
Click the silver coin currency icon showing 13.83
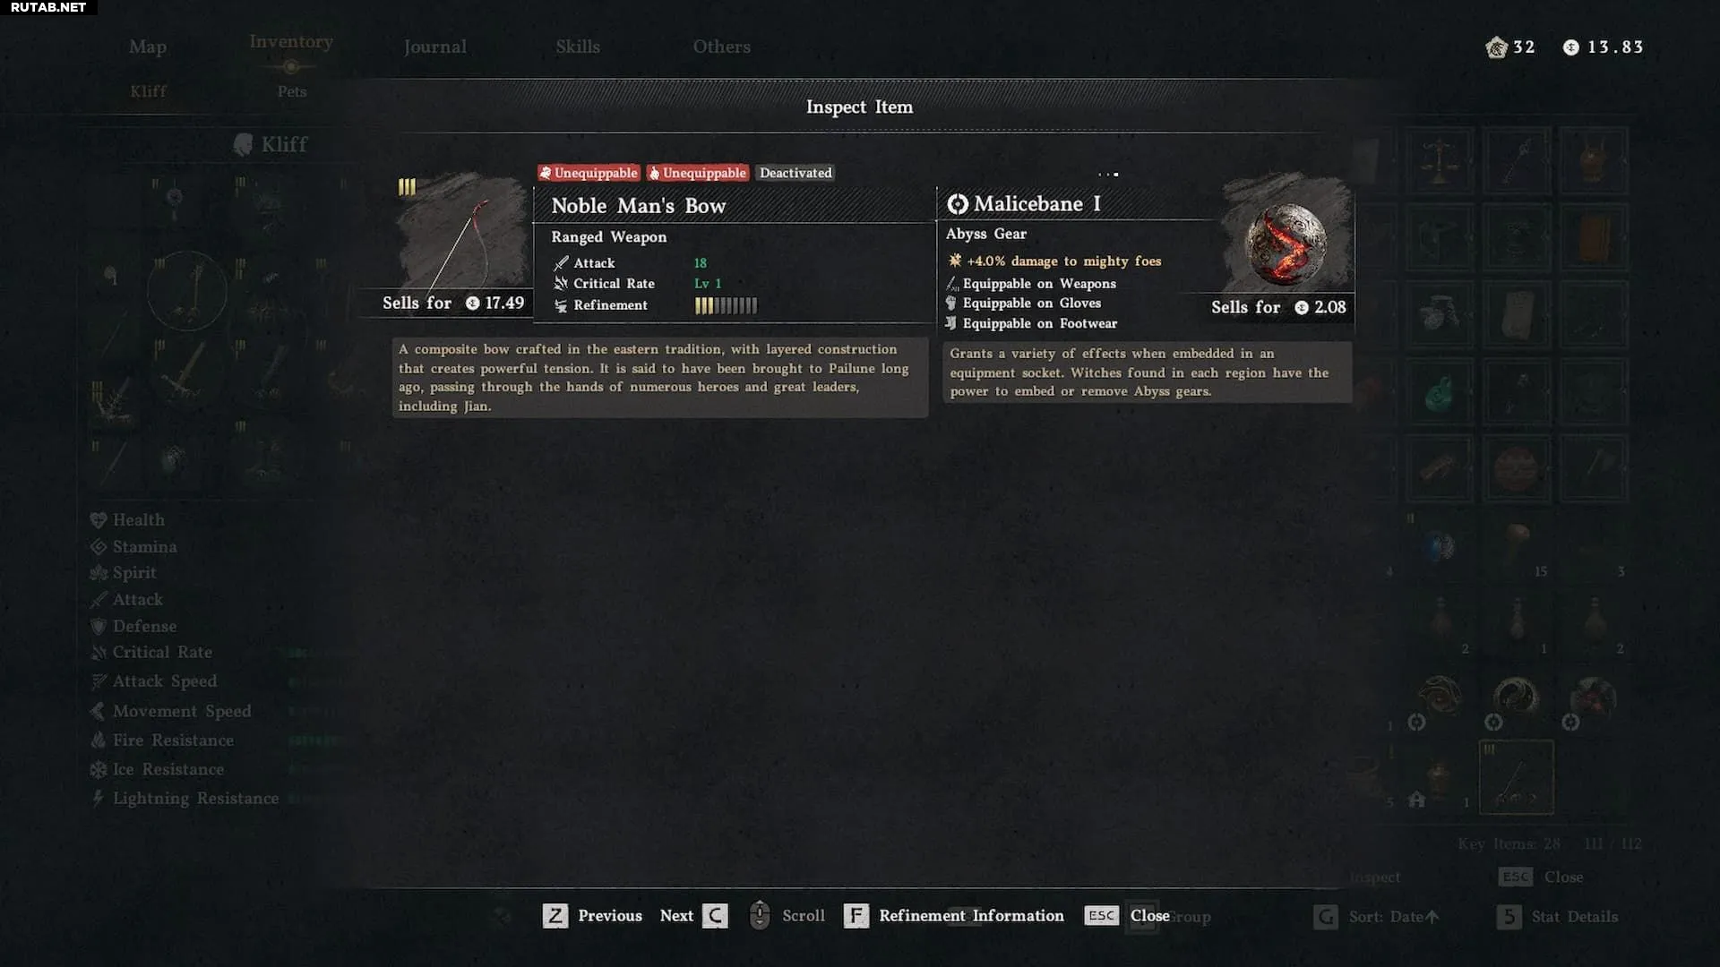point(1571,47)
